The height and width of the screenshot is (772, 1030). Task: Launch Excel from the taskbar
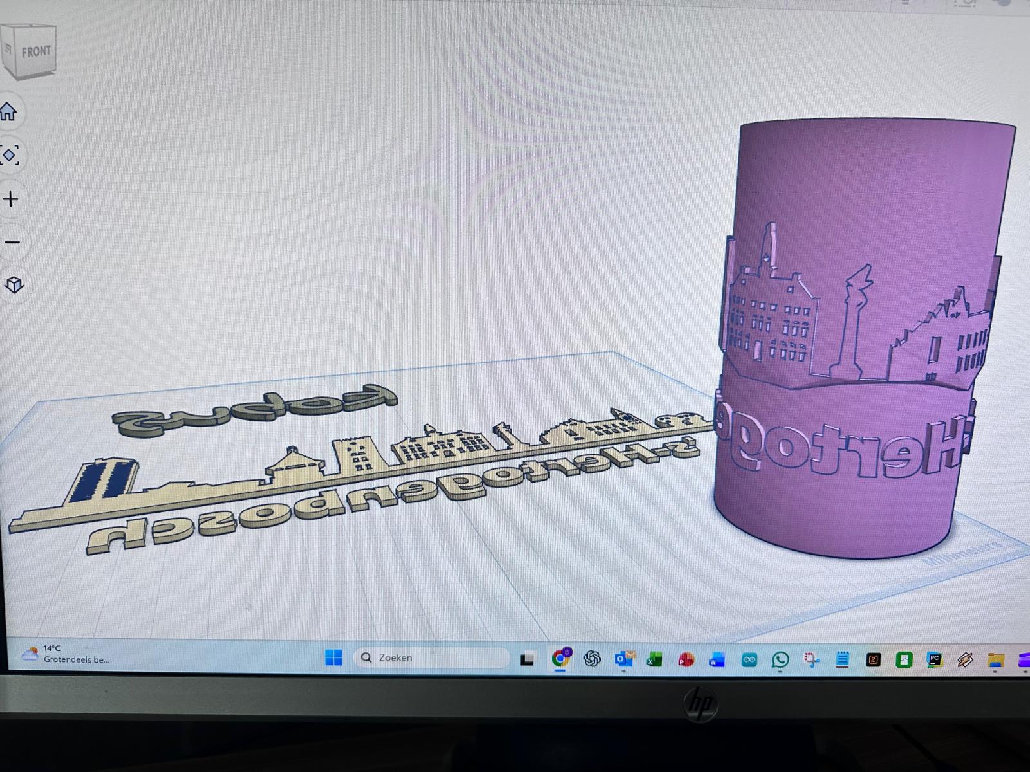654,659
